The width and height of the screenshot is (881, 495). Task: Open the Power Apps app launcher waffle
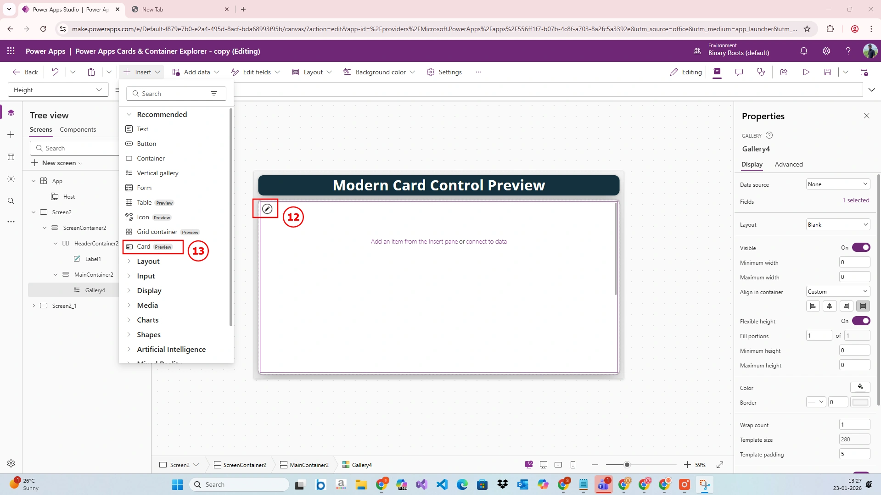pos(11,51)
